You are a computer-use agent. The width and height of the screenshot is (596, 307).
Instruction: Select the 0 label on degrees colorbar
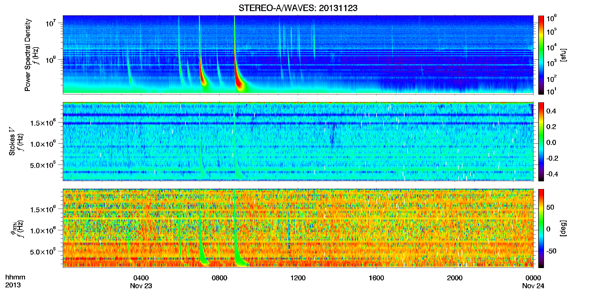click(x=548, y=229)
